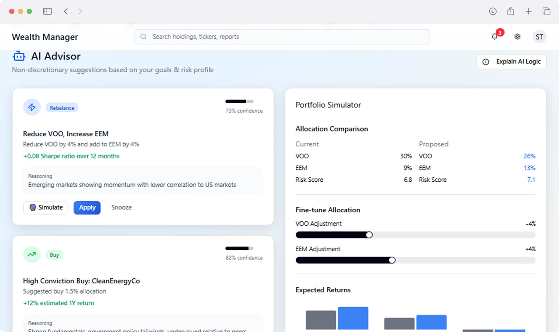The width and height of the screenshot is (559, 332).
Task: Click the current Risk Score 6.8
Action: click(408, 180)
